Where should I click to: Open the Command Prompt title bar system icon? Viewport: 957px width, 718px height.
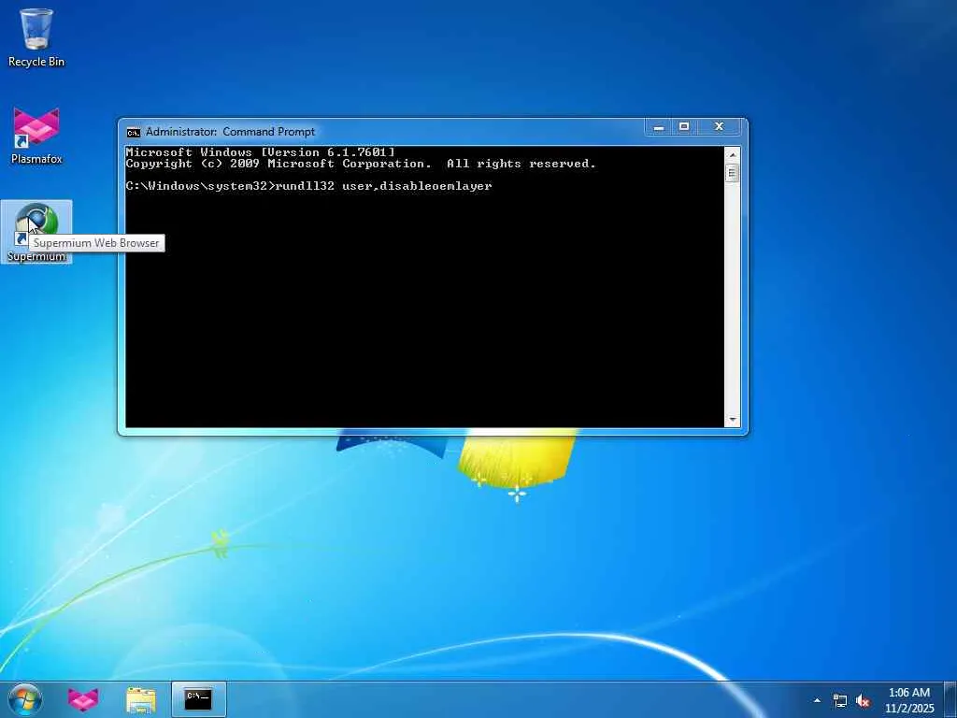click(x=133, y=132)
